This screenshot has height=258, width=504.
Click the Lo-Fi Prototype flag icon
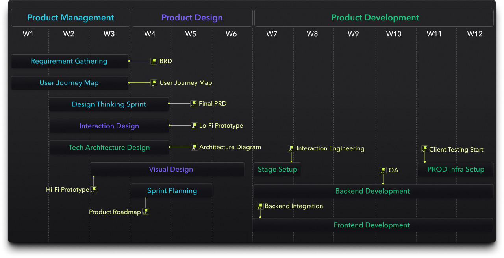point(194,126)
